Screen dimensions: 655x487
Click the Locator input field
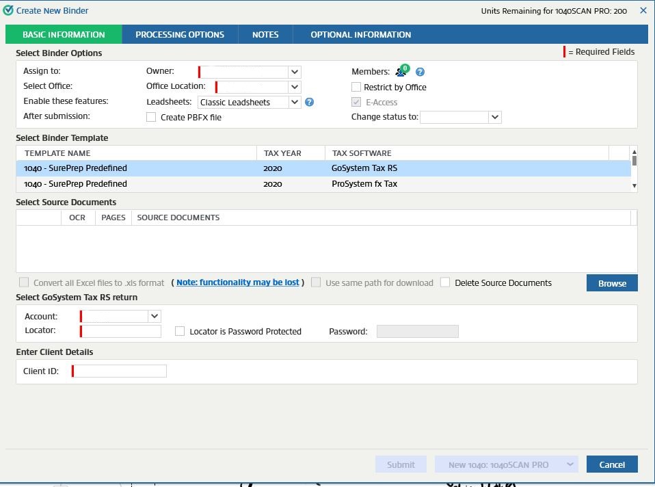coord(120,331)
